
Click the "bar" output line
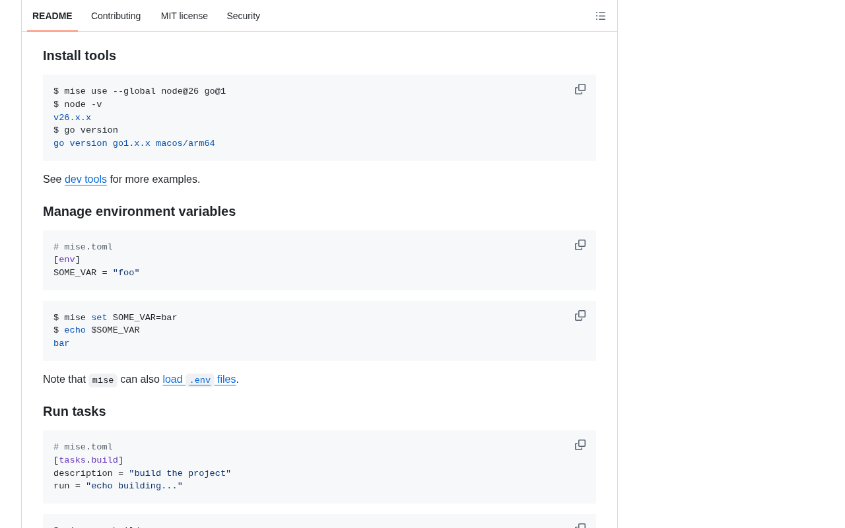[x=61, y=344]
